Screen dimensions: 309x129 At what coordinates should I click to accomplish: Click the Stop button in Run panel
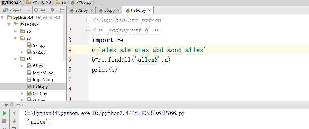click(4, 121)
